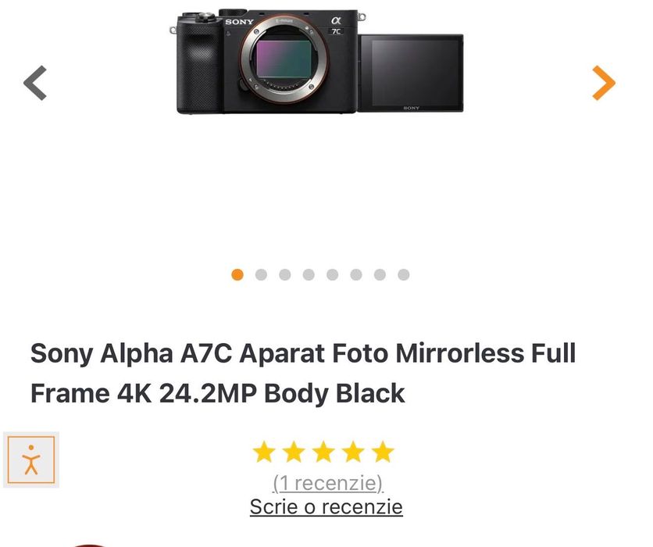The width and height of the screenshot is (653, 547).
Task: Select the fourth carousel dot
Action: pos(309,274)
